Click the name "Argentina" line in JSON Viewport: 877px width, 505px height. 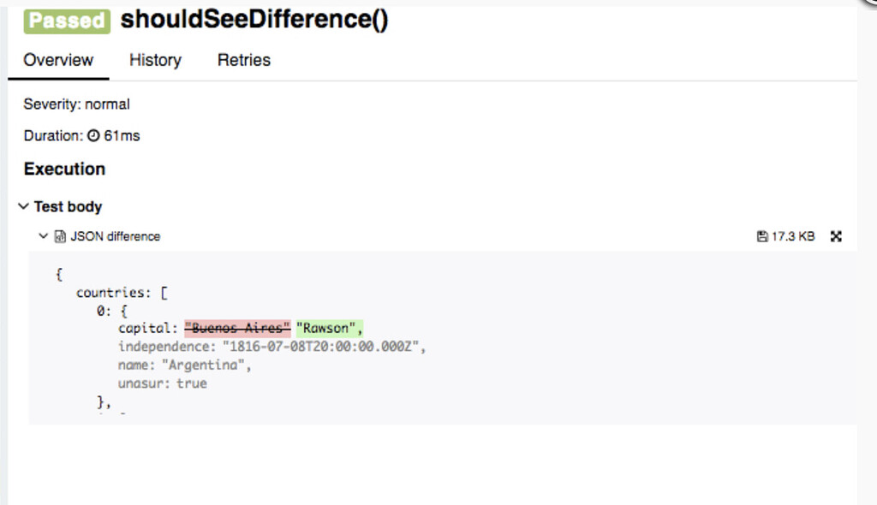coord(185,365)
